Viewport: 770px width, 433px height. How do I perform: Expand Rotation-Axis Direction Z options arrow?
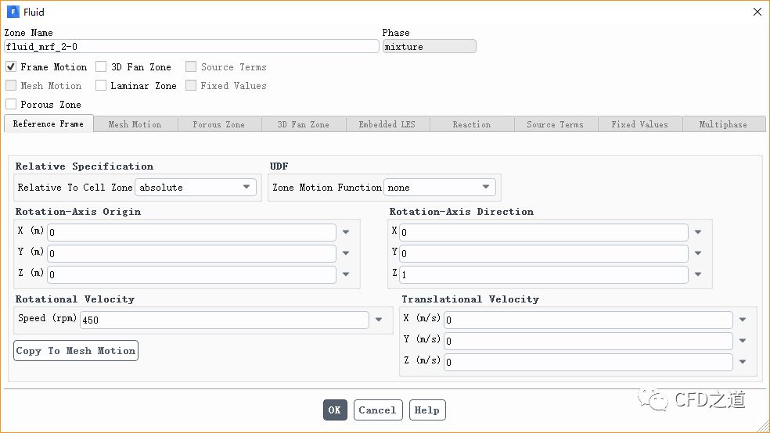click(x=698, y=275)
